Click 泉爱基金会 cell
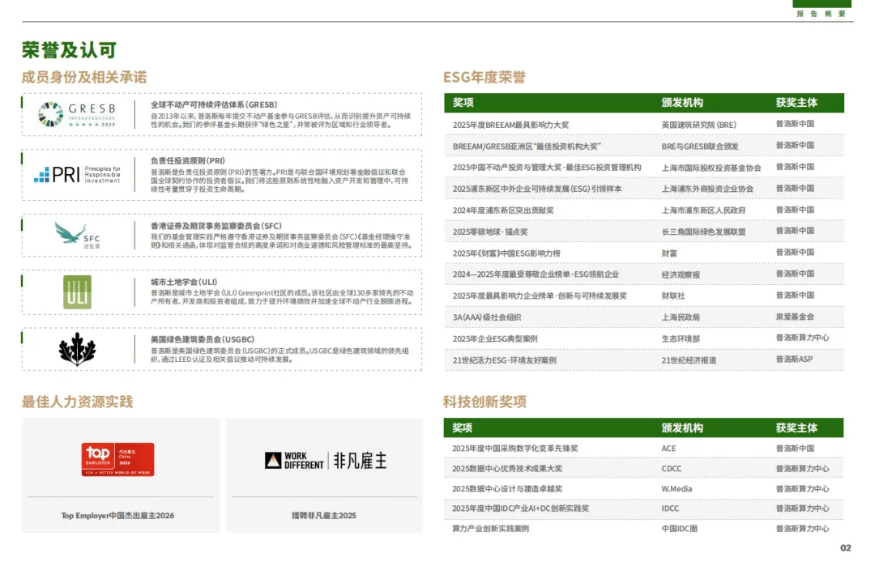Image resolution: width=875 pixels, height=566 pixels. click(x=795, y=317)
